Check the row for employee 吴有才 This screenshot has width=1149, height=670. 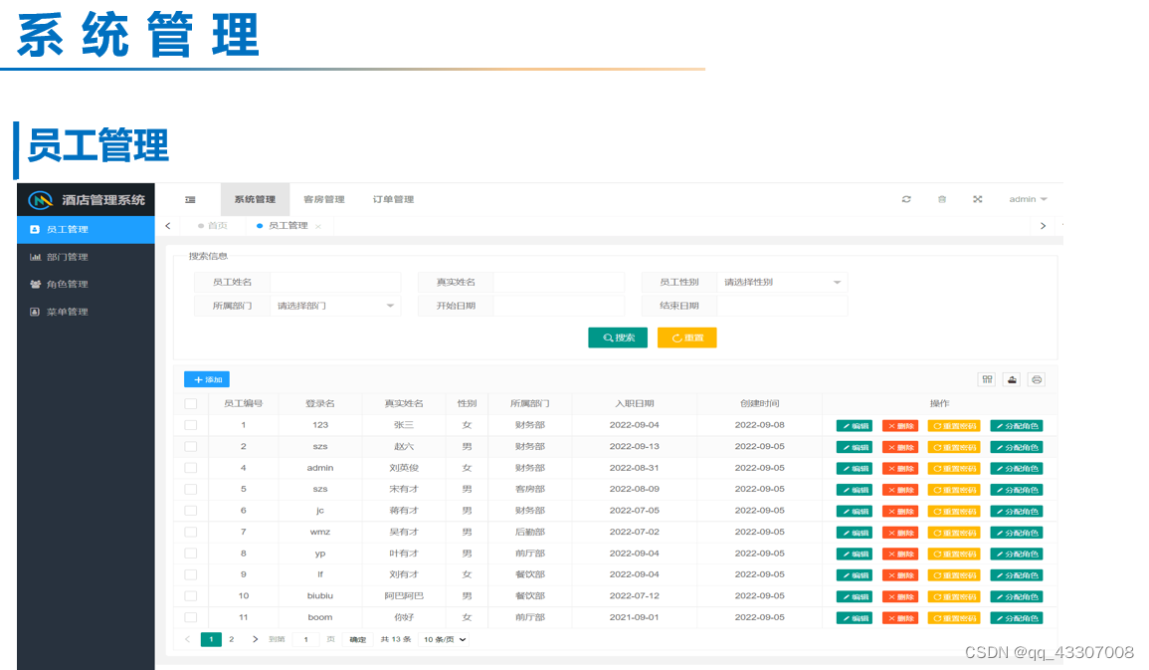(x=191, y=533)
